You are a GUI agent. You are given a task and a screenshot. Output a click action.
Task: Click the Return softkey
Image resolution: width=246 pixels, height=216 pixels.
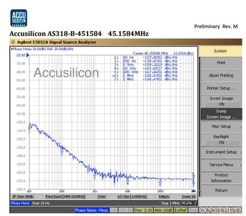tap(221, 190)
